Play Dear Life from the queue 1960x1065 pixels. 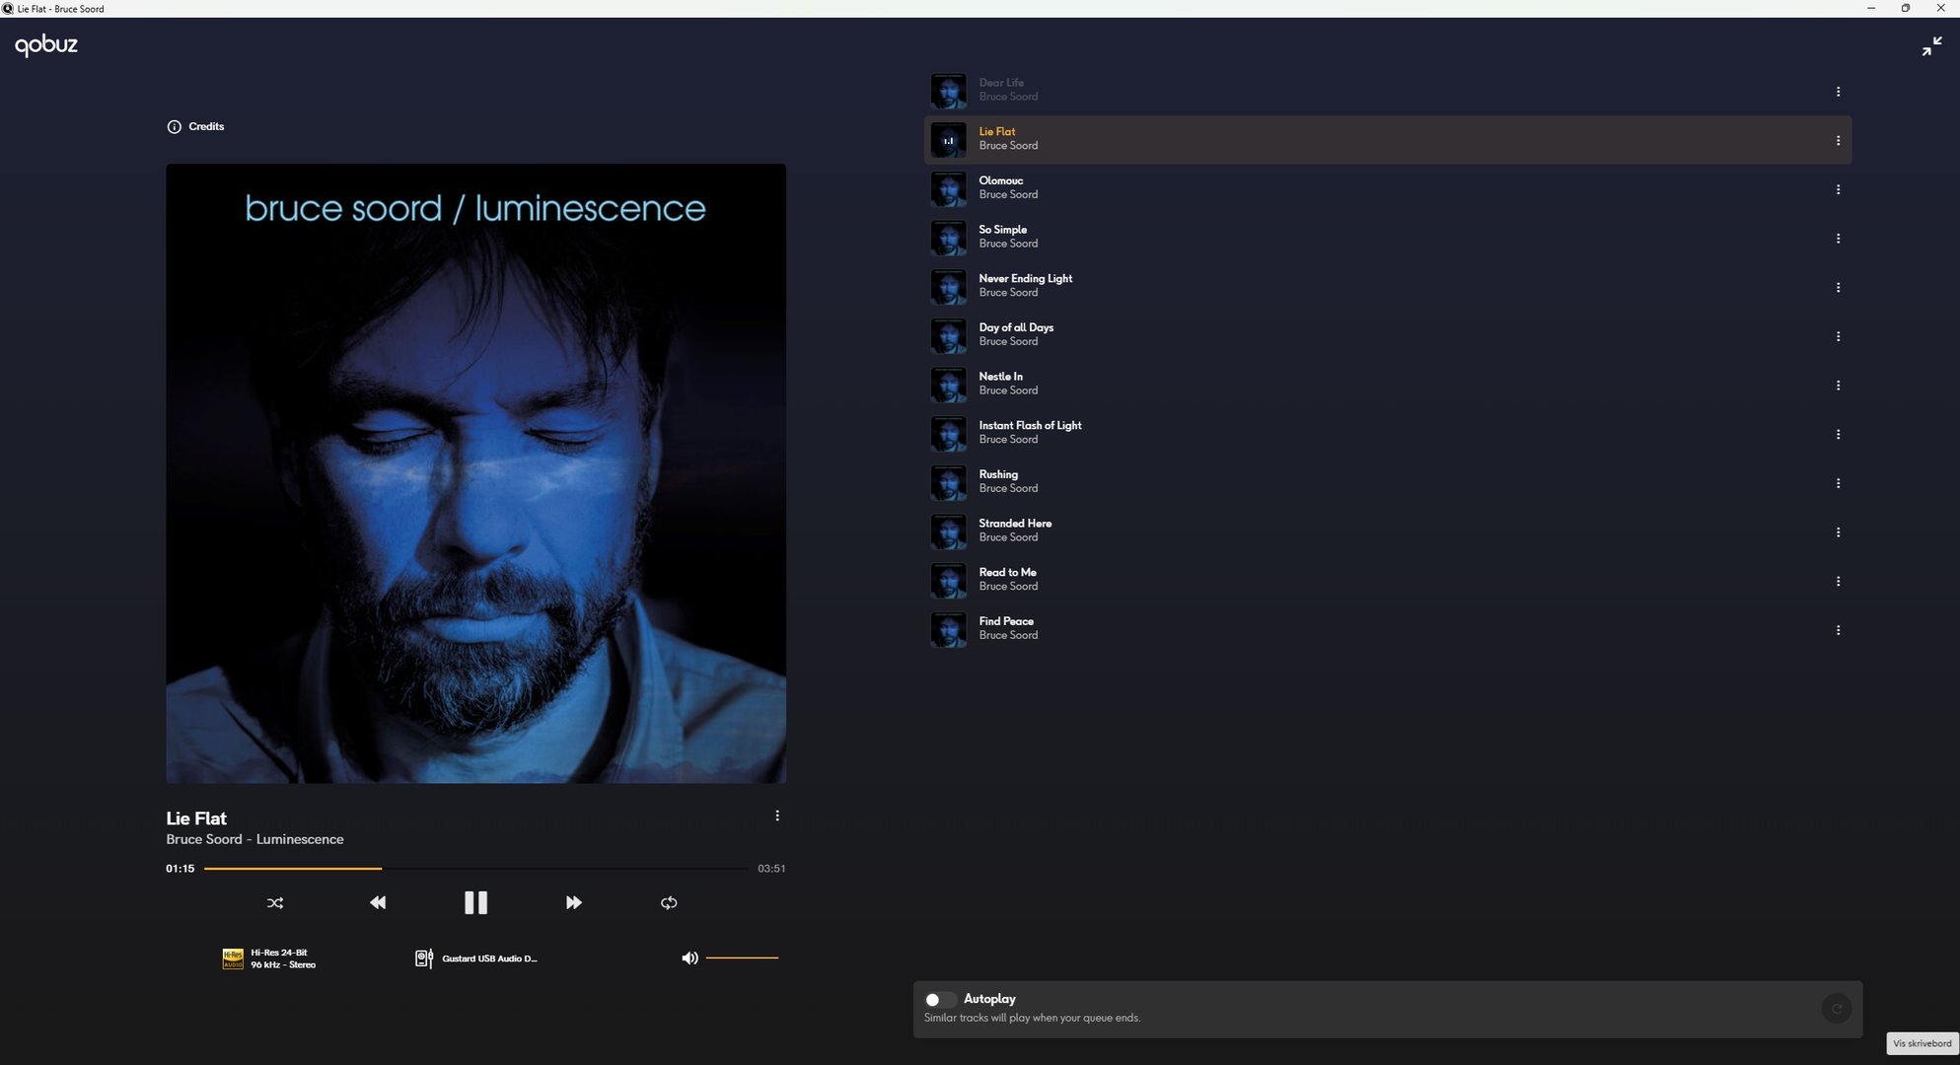pyautogui.click(x=1388, y=91)
